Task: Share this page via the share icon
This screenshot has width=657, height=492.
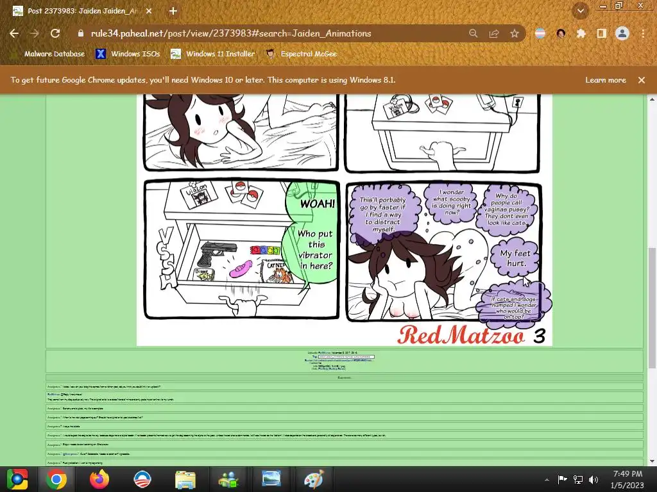Action: tap(494, 33)
